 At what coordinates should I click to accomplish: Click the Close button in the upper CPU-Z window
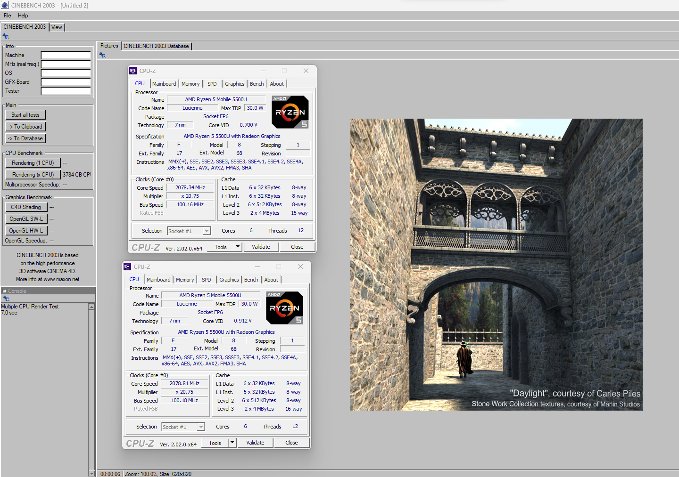pos(297,247)
